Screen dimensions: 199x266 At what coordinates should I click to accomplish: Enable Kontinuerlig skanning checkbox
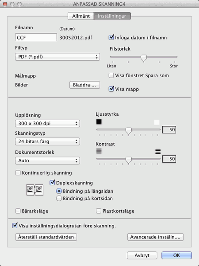[18, 173]
